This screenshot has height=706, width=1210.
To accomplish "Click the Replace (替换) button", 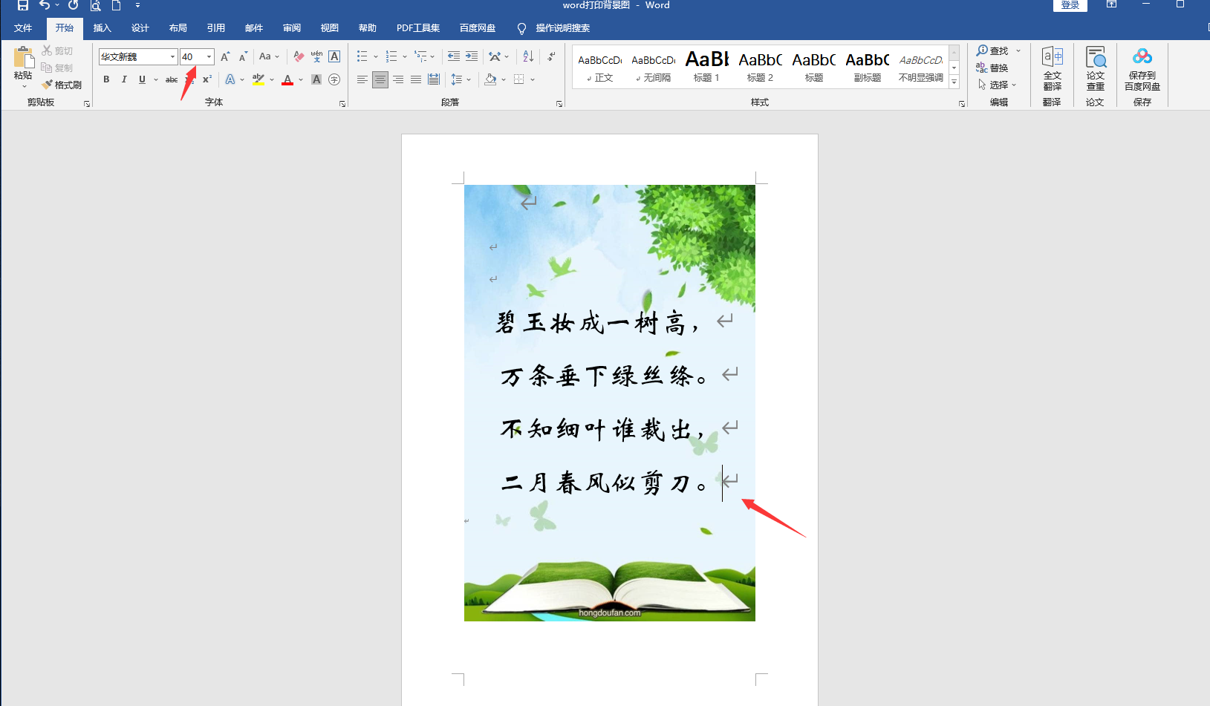I will (992, 68).
